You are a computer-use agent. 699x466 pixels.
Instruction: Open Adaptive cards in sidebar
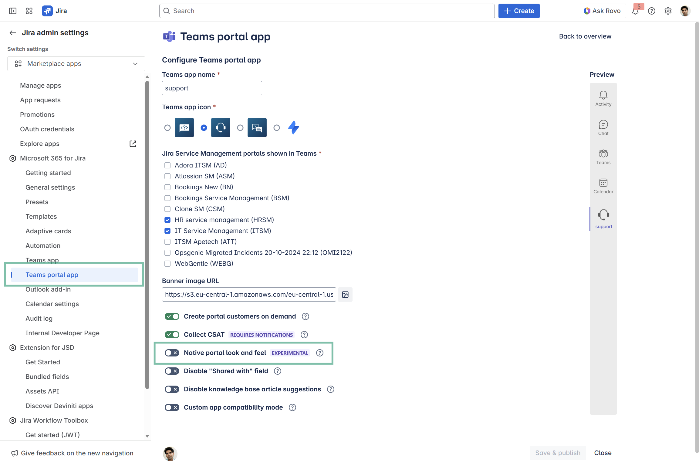(x=48, y=231)
